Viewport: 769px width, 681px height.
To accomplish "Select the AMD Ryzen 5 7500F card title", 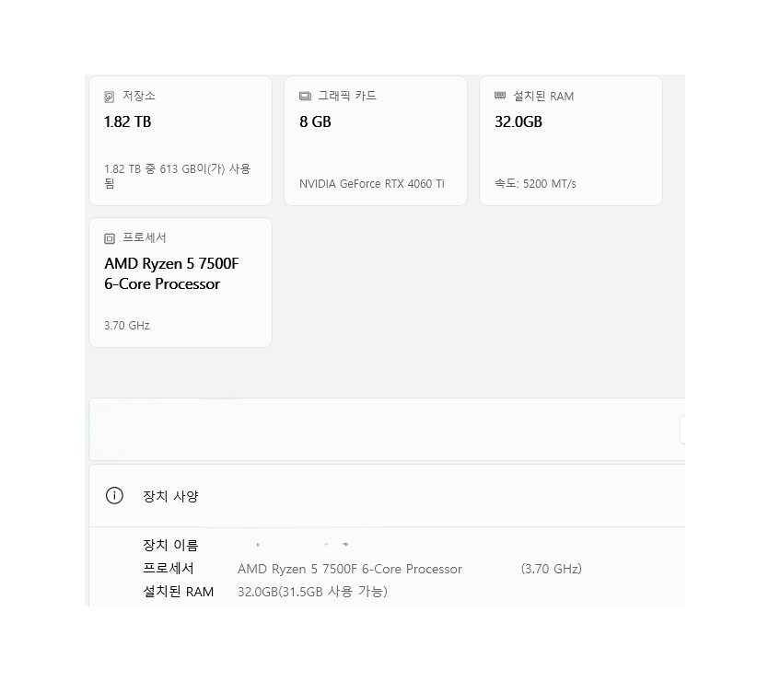I will (171, 273).
